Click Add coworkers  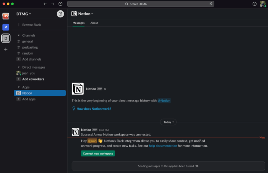33,79
